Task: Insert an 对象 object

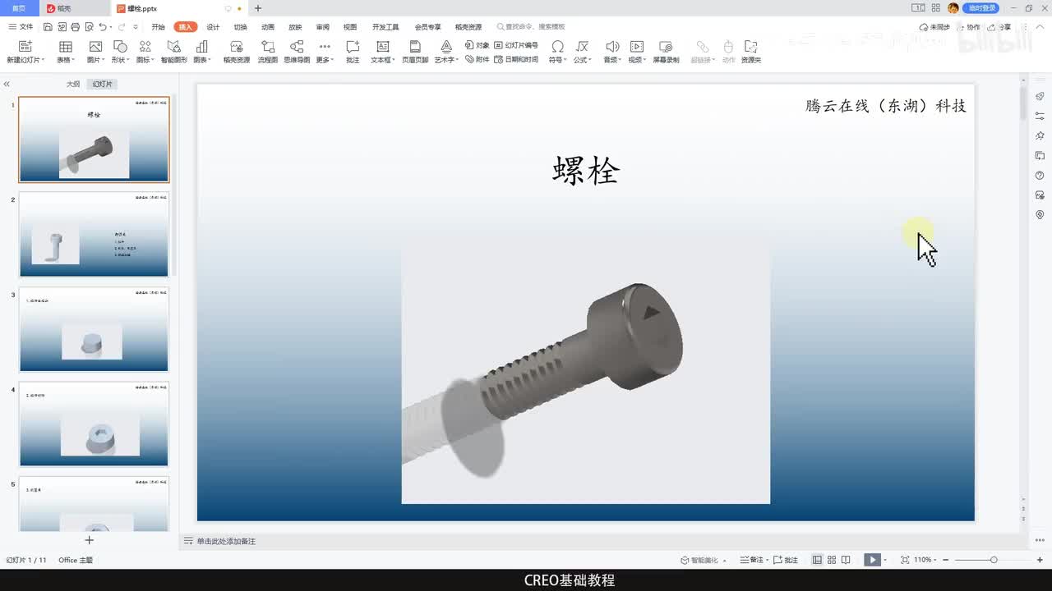Action: (477, 45)
